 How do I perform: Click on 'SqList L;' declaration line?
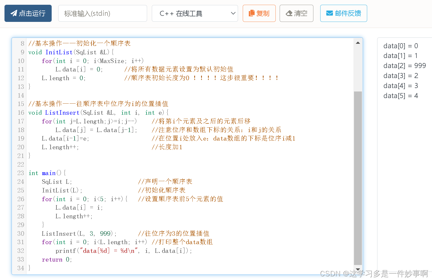(57, 182)
